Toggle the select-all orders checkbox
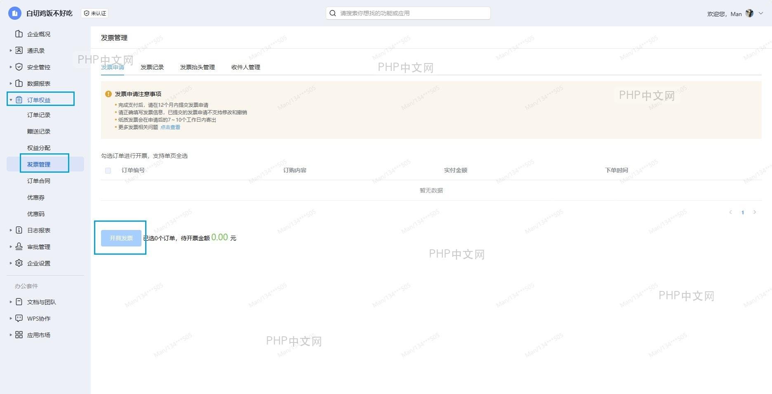 [x=108, y=171]
